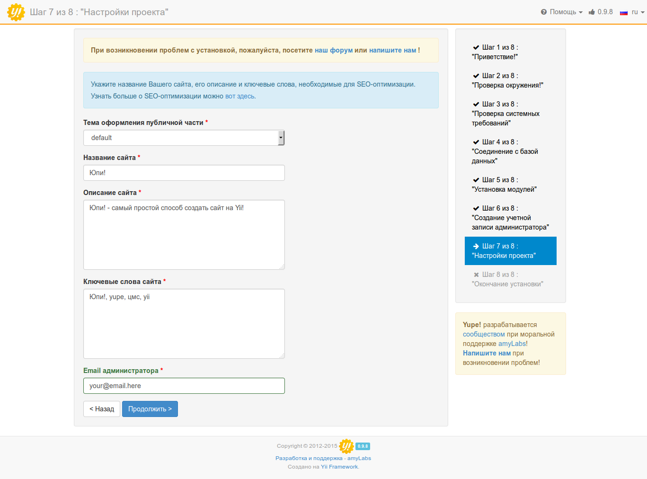The height and width of the screenshot is (479, 647).
Task: Open the наш форум link
Action: 334,50
